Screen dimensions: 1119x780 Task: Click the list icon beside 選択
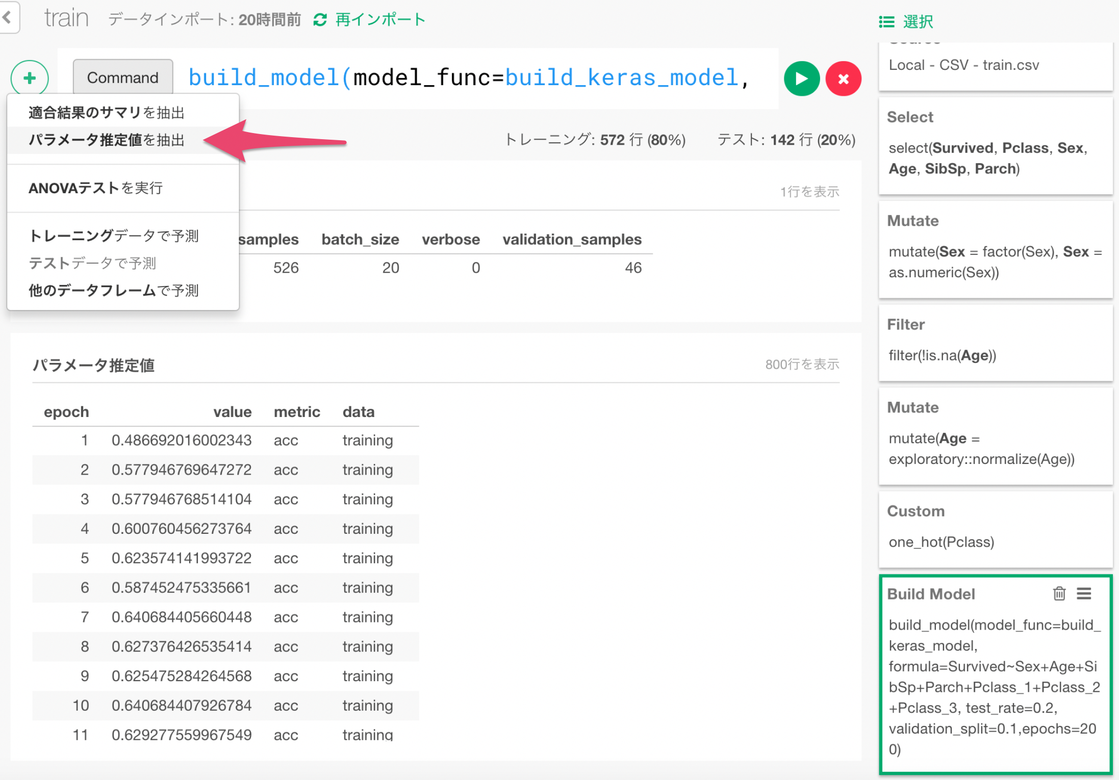coord(886,21)
